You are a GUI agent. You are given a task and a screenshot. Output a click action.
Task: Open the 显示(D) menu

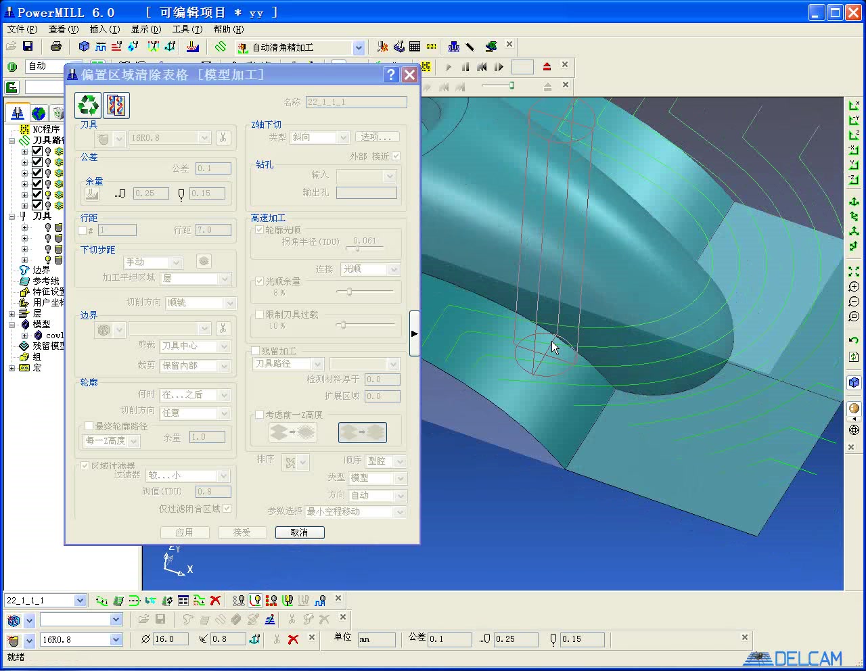pyautogui.click(x=146, y=29)
